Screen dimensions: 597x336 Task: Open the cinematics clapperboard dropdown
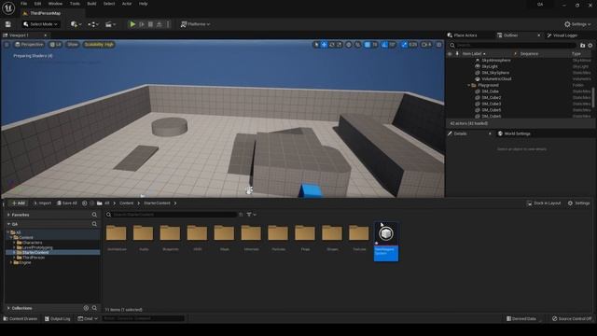(x=110, y=24)
